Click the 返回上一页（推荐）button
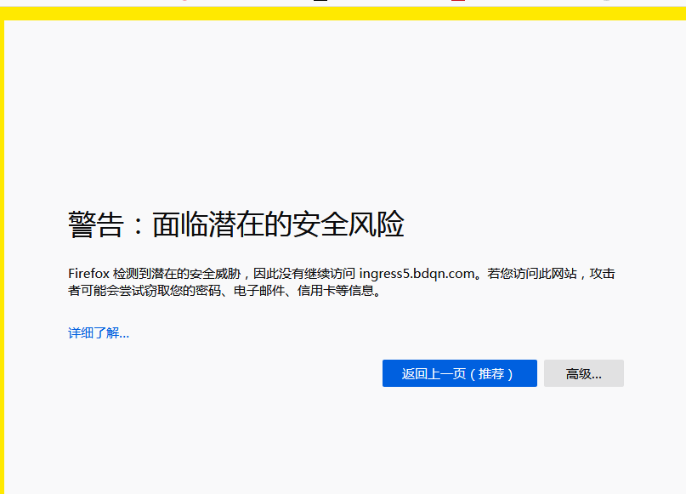The height and width of the screenshot is (494, 686). [x=459, y=373]
